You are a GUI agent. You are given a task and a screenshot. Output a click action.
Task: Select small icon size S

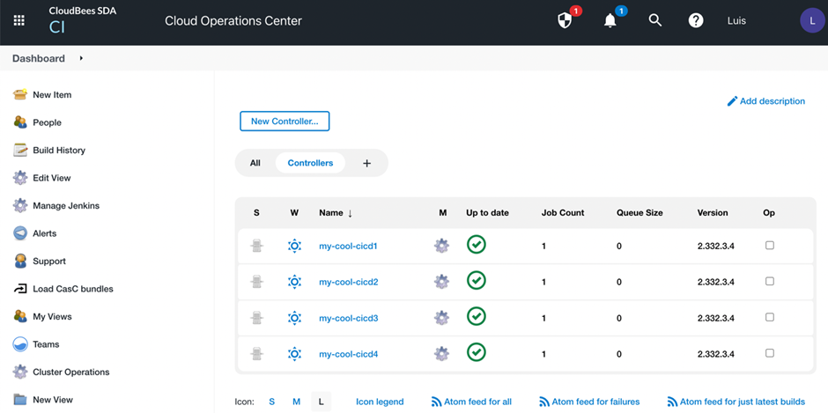click(272, 402)
